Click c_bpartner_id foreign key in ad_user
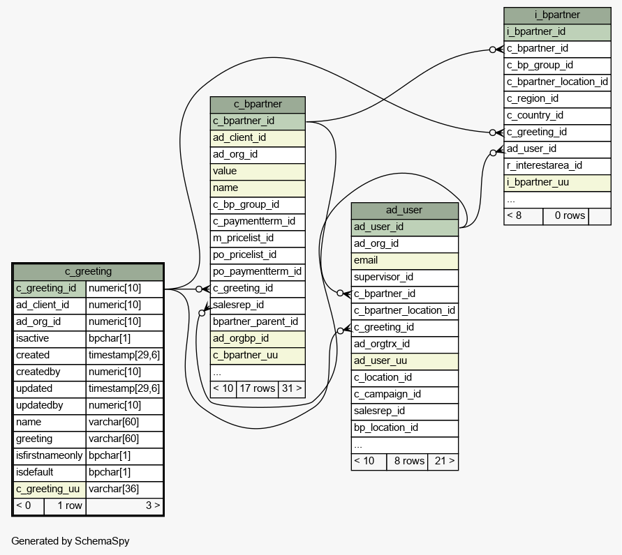Viewport: 622px width, 555px height. click(405, 294)
